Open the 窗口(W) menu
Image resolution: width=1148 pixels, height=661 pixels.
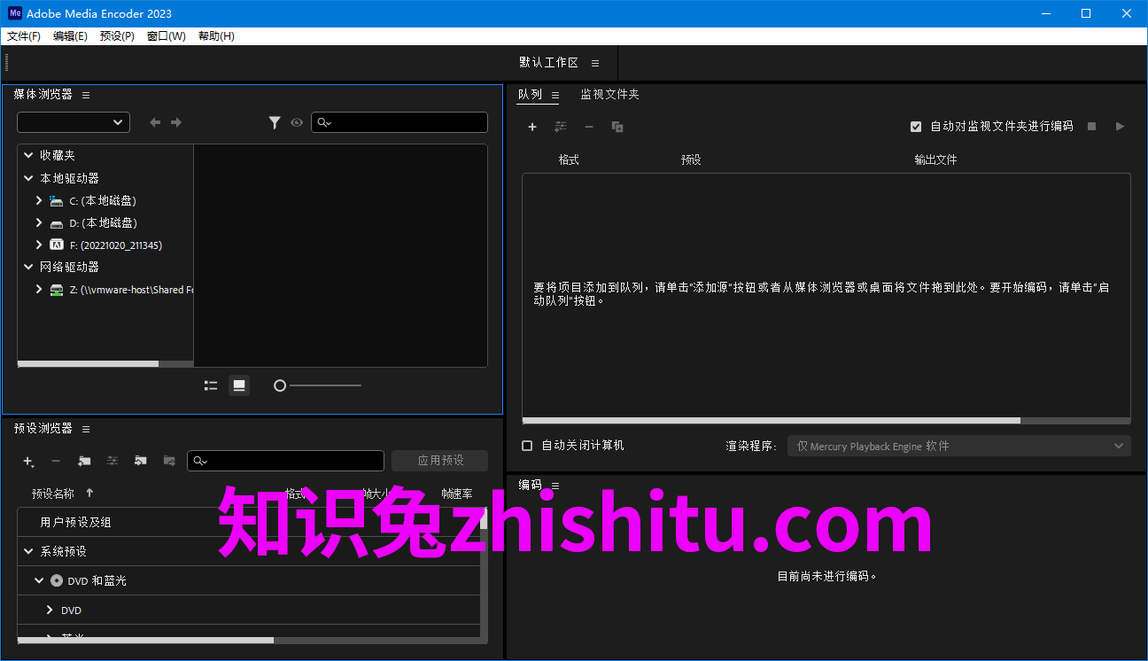tap(166, 36)
